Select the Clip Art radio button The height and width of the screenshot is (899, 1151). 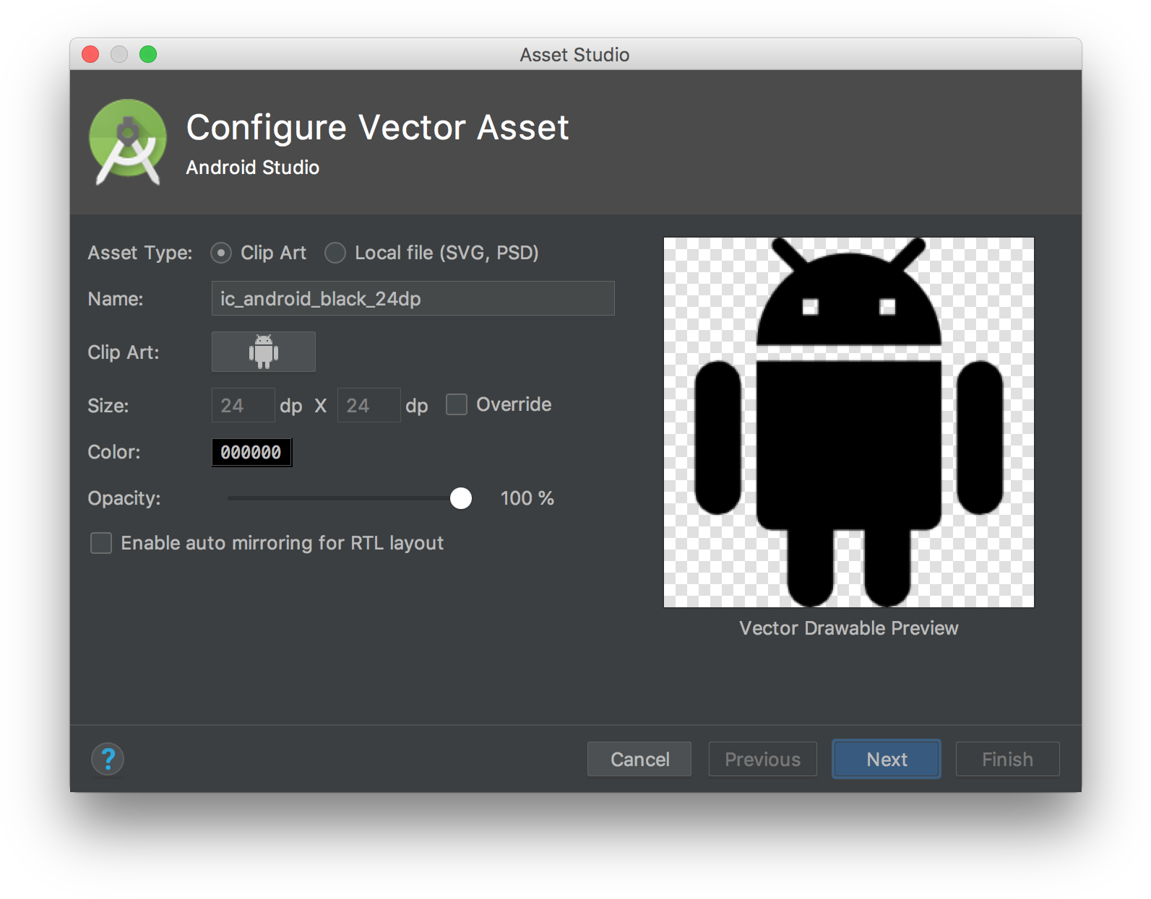(221, 253)
